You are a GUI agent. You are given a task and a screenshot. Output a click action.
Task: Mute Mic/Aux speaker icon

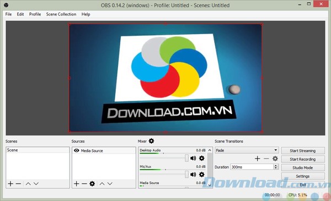coord(193,175)
